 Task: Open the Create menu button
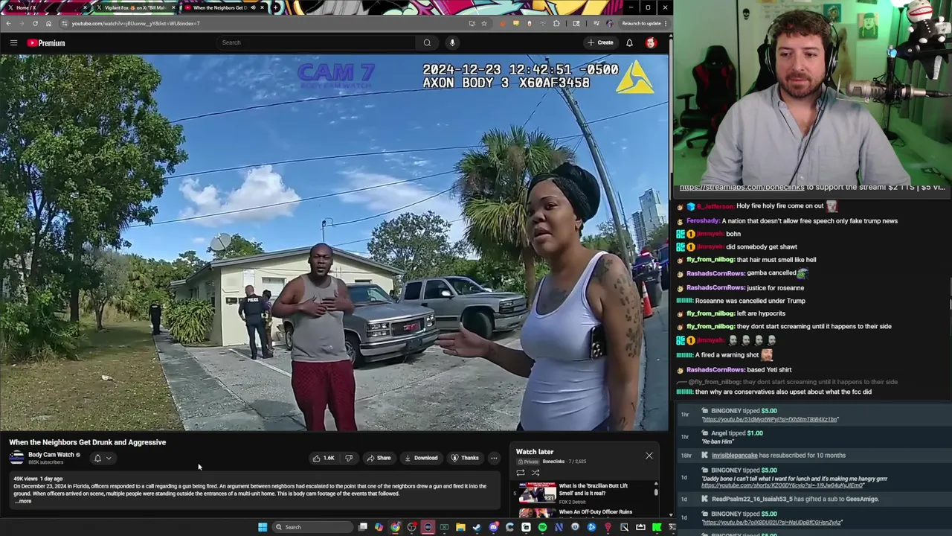pyautogui.click(x=600, y=42)
